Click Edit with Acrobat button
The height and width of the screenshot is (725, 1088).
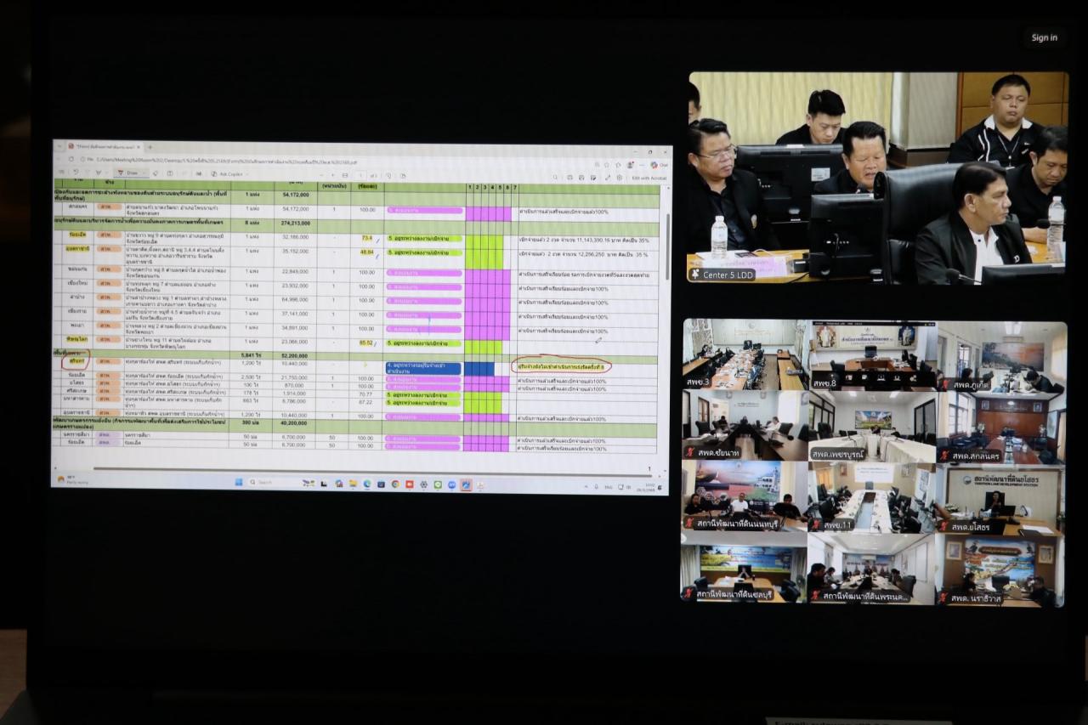pyautogui.click(x=649, y=178)
